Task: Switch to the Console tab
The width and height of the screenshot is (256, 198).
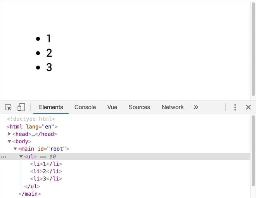Action: pyautogui.click(x=85, y=107)
